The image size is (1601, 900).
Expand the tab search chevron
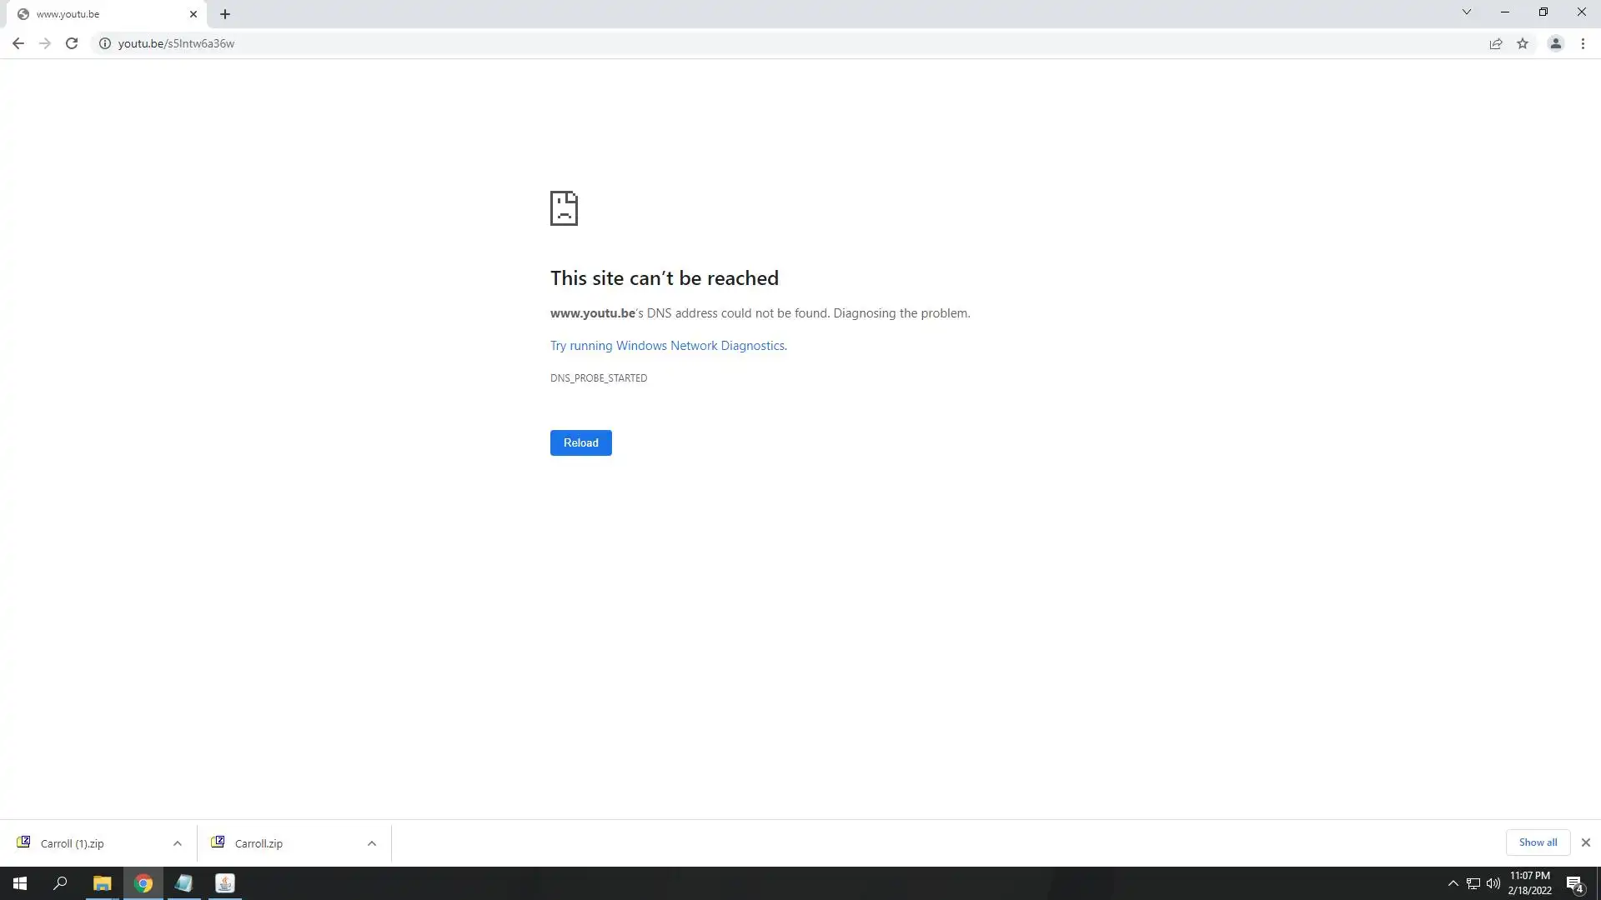[1467, 12]
